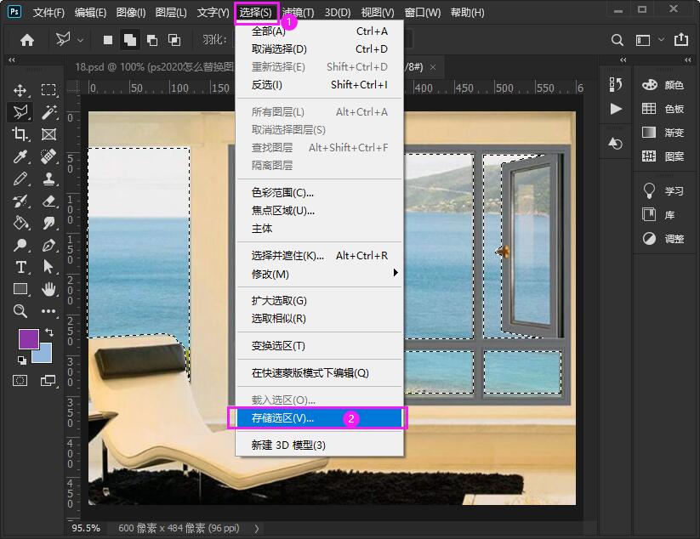Open the 文件(F) File menu
This screenshot has width=700, height=539.
click(x=48, y=13)
